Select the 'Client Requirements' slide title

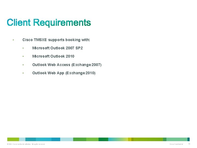pos(49,23)
